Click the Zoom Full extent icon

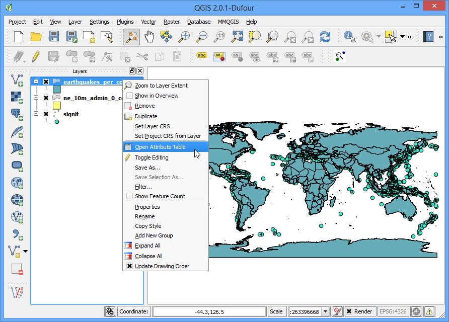[238, 37]
